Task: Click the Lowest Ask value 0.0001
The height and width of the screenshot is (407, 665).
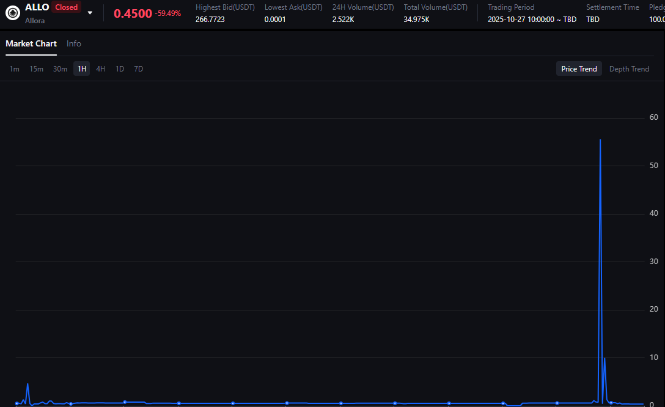Action: click(275, 20)
